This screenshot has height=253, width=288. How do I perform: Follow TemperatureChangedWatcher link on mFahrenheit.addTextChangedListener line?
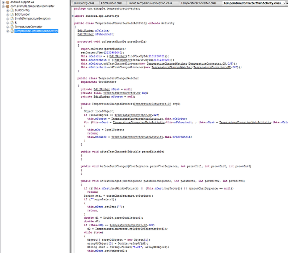172,67
